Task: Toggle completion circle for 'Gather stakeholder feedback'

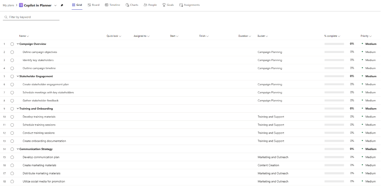Action: [12, 101]
